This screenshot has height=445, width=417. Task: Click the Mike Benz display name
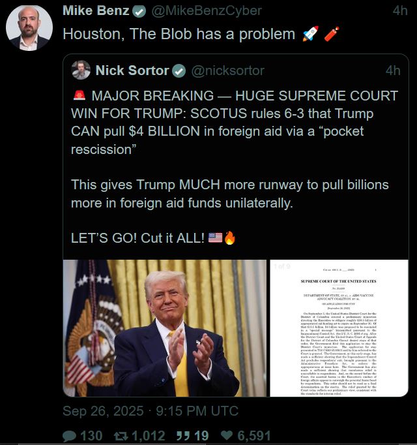[x=96, y=11]
